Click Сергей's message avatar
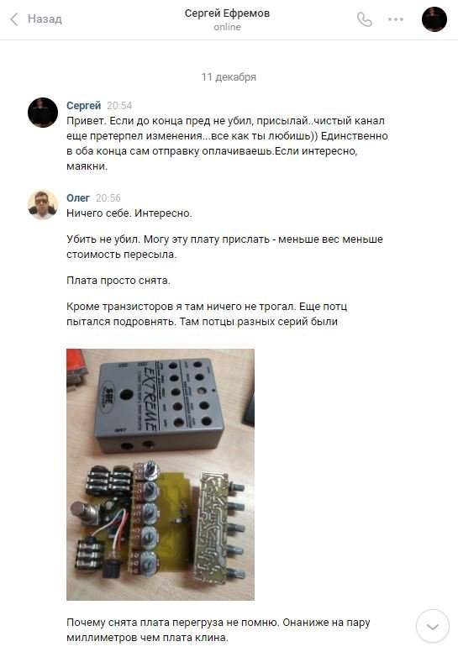The width and height of the screenshot is (458, 652). click(x=43, y=113)
